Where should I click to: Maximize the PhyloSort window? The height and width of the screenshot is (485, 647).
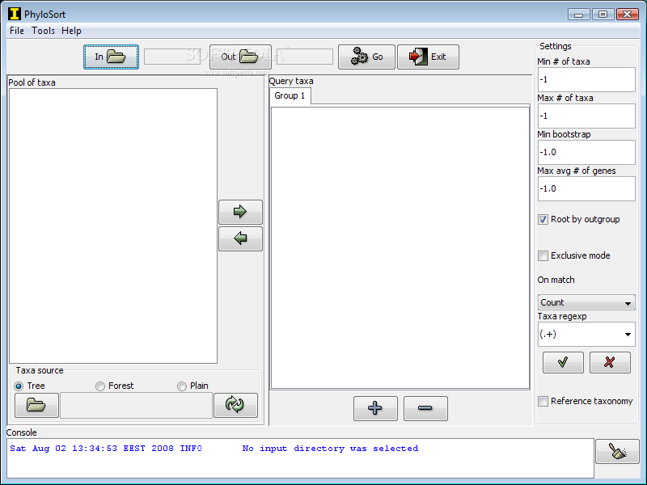(603, 15)
